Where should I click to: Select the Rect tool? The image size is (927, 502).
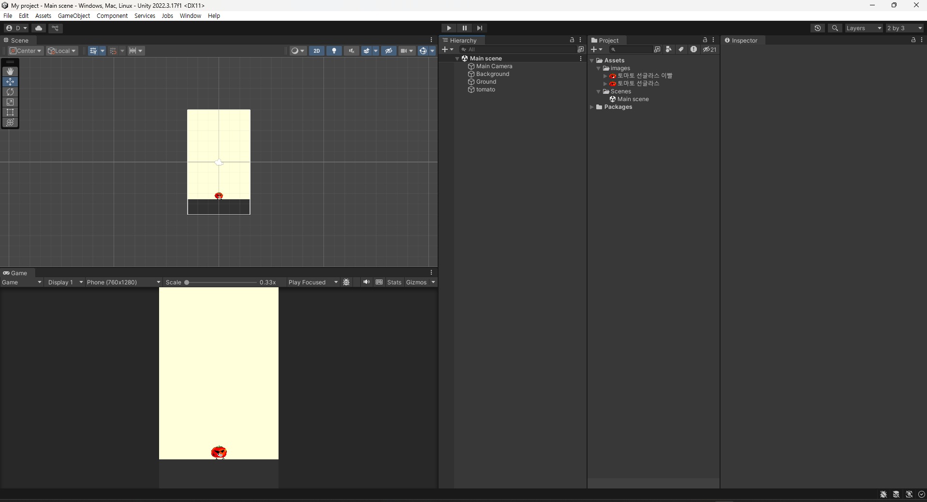10,112
